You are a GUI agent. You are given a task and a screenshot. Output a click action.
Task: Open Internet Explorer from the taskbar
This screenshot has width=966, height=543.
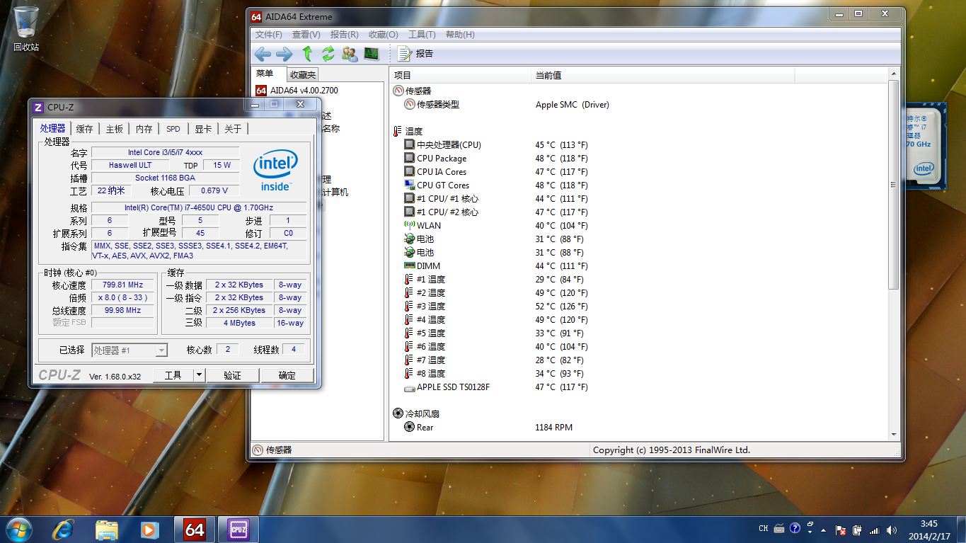pyautogui.click(x=63, y=530)
